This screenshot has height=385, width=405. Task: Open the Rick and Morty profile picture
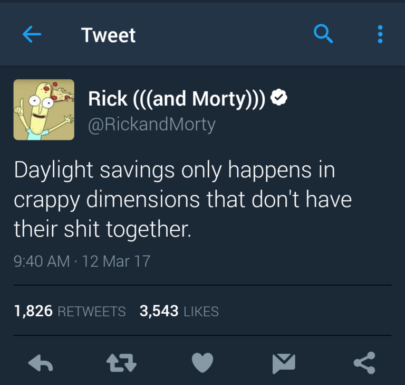click(x=44, y=110)
